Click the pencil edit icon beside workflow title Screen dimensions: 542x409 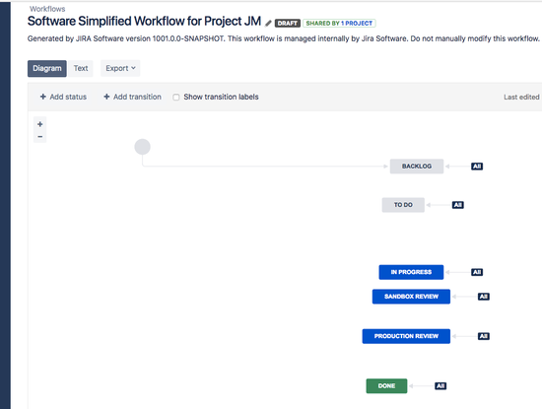point(268,24)
